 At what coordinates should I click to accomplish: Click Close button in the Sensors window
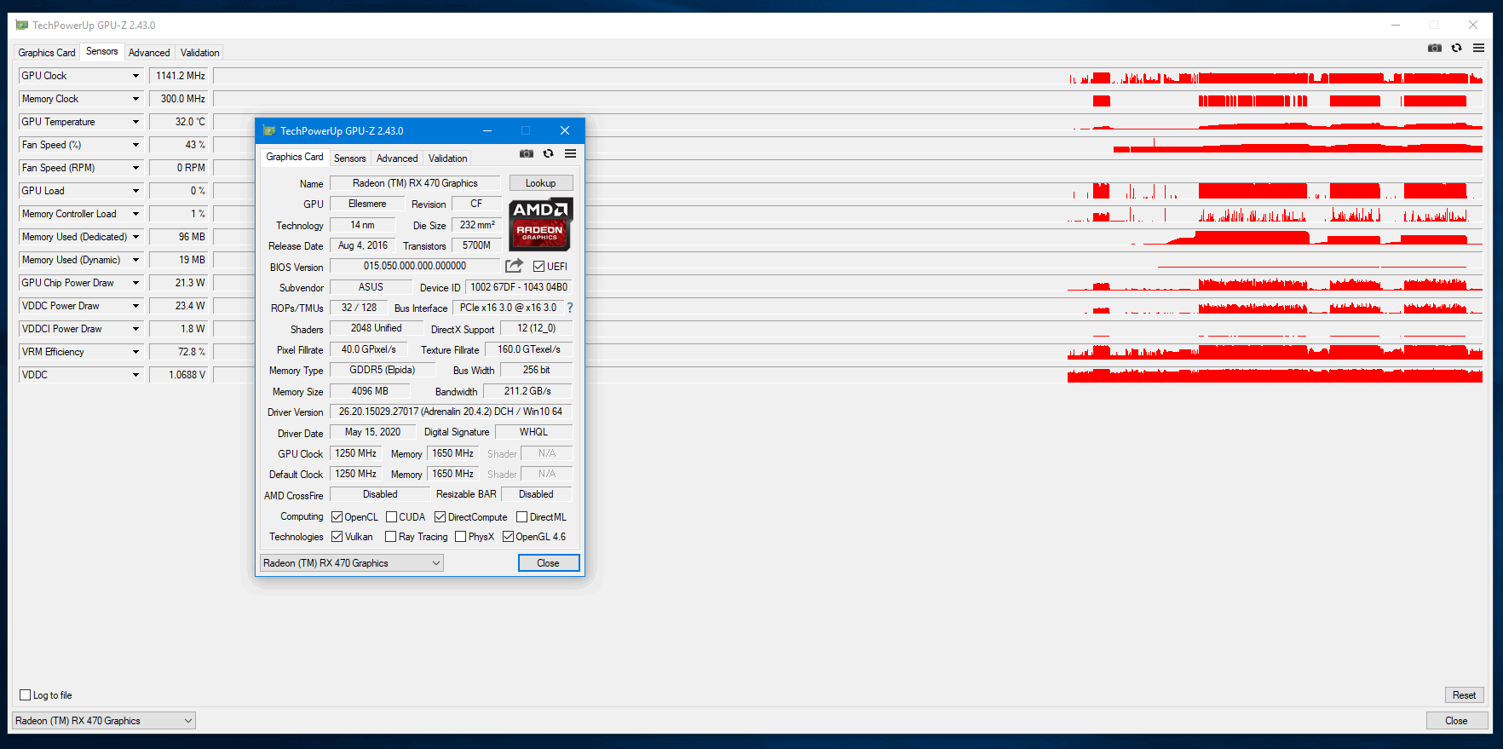[1456, 721]
